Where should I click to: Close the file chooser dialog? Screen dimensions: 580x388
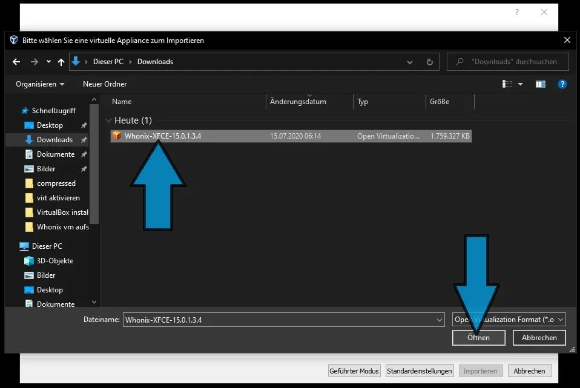[x=567, y=40]
